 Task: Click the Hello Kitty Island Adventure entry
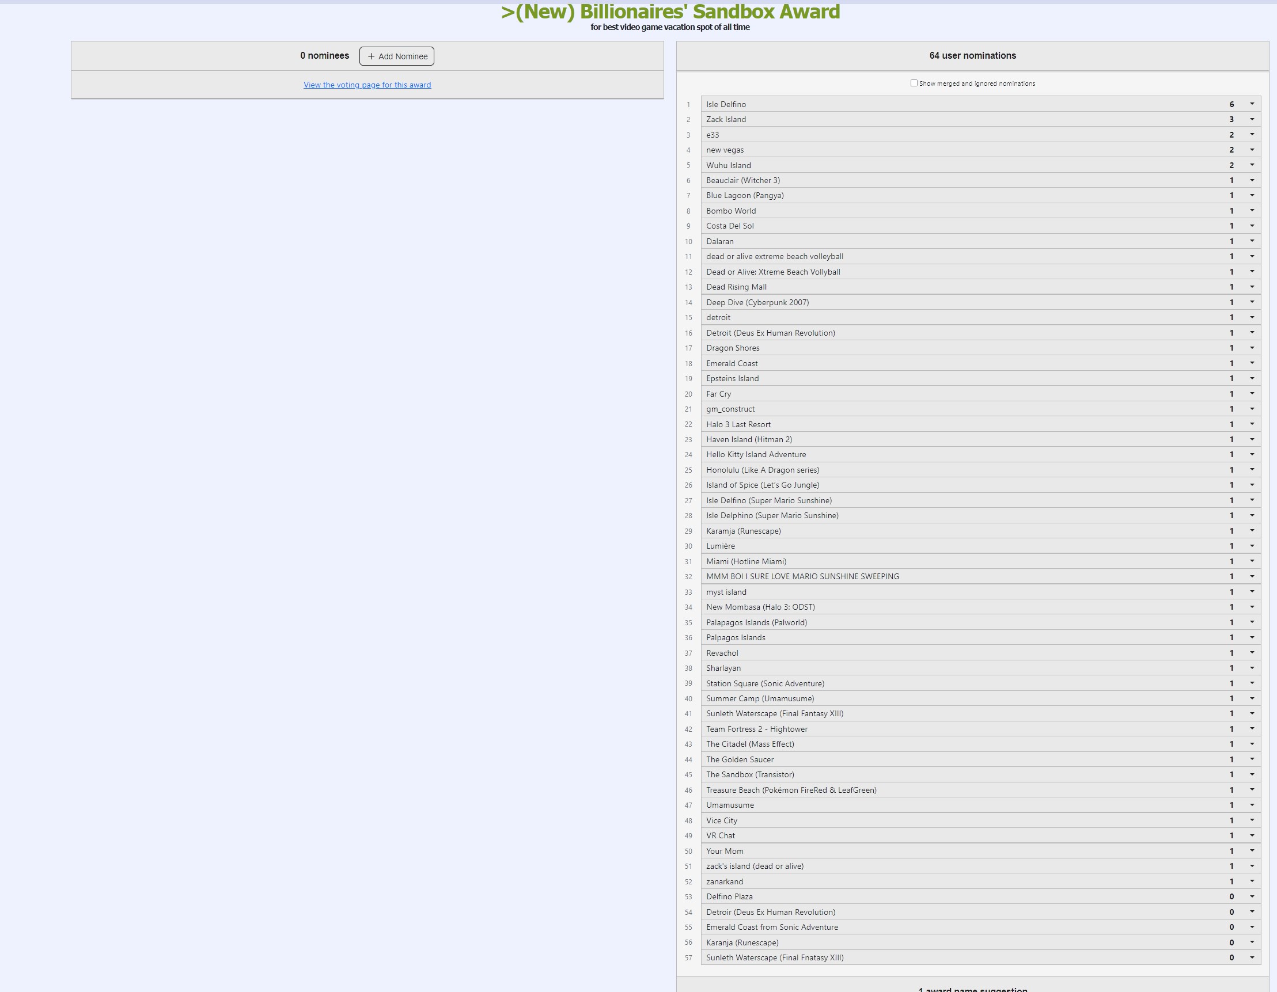pyautogui.click(x=756, y=454)
